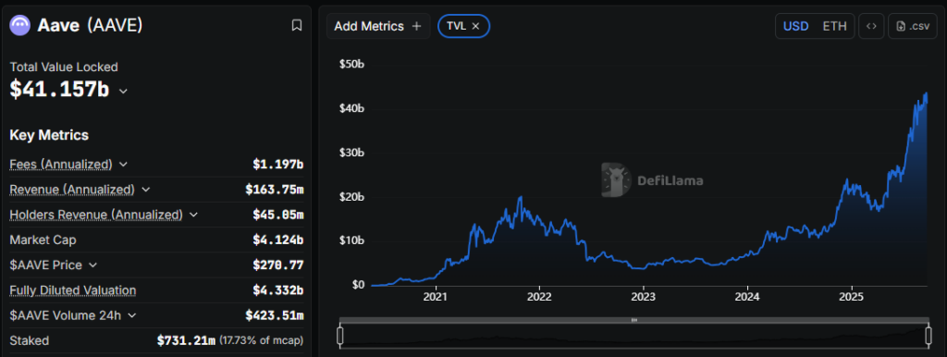Click the right handle of the time range slider

(929, 336)
